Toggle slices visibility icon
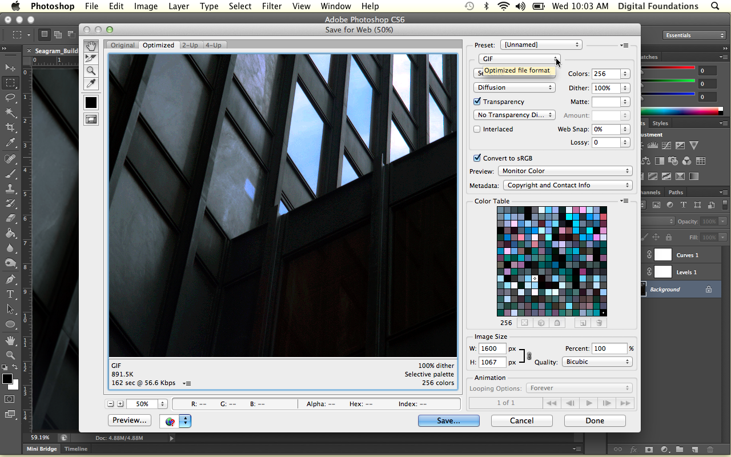The image size is (731, 457). 91,119
